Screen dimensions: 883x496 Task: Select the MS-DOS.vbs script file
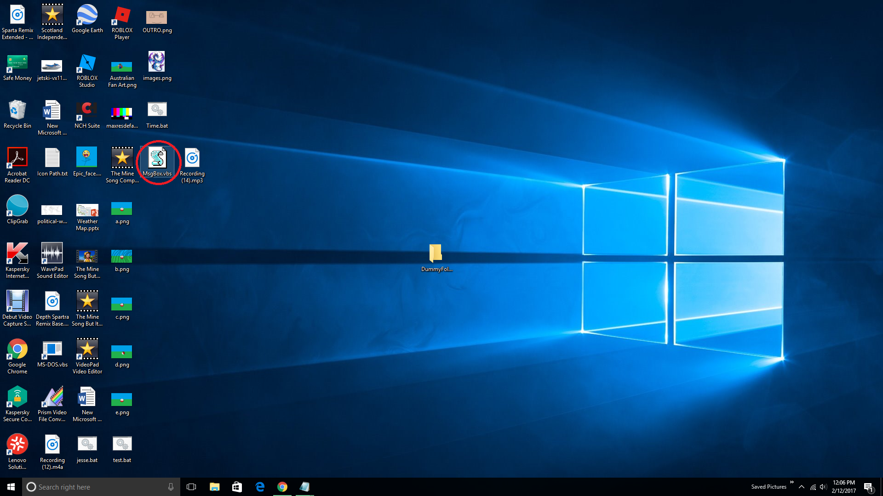coord(52,354)
